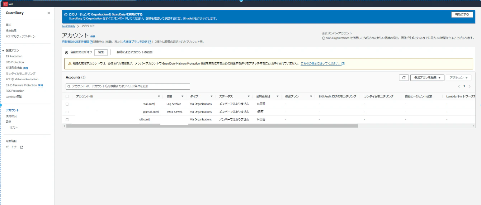Click the auto-enable off status icon
481x205 pixels.
click(67, 52)
